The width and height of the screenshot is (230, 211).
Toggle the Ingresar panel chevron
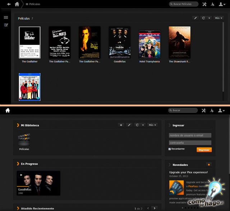170,125
